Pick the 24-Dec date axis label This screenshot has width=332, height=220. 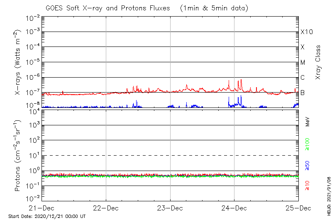(234, 208)
